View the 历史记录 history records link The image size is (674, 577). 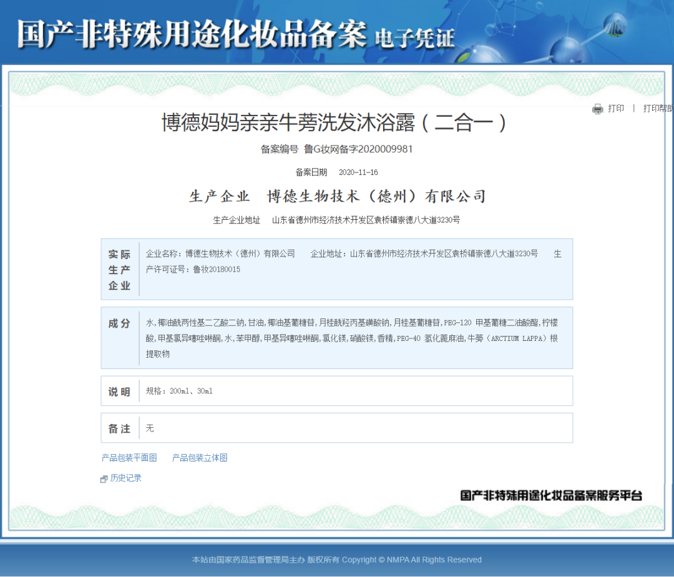point(126,478)
